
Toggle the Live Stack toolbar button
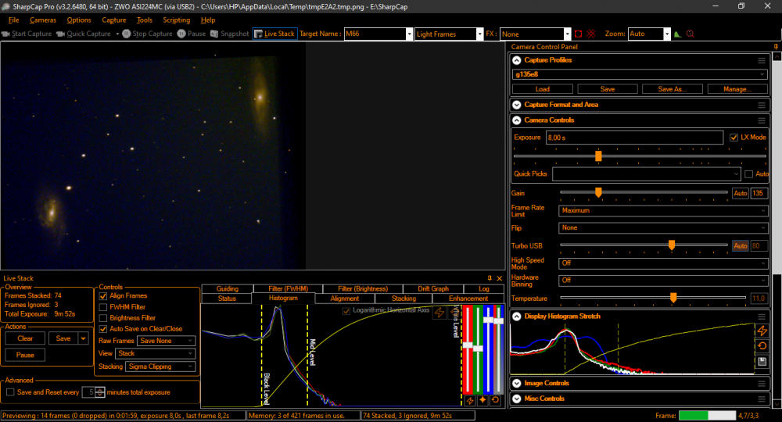[274, 34]
